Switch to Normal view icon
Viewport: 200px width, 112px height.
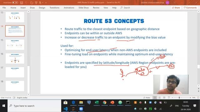click(x=155, y=97)
